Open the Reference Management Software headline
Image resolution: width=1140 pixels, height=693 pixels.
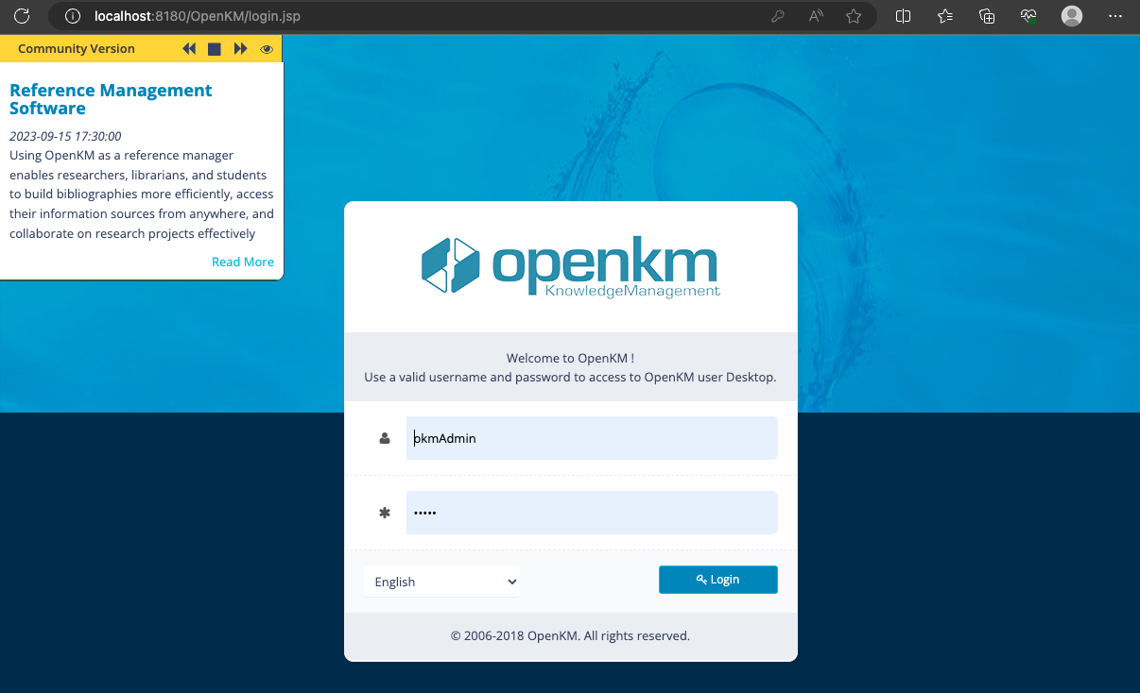click(111, 99)
